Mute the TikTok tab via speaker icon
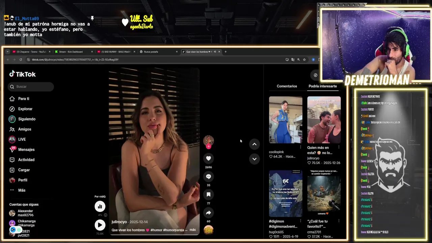 point(215,52)
